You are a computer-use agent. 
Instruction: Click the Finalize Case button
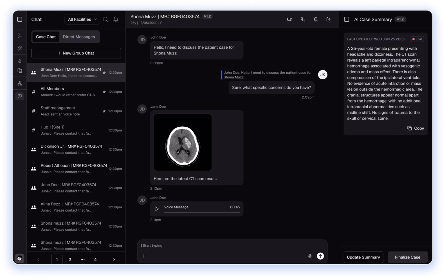[x=407, y=257]
